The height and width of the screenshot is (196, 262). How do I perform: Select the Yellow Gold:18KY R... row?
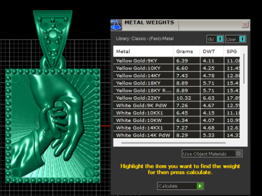176,90
